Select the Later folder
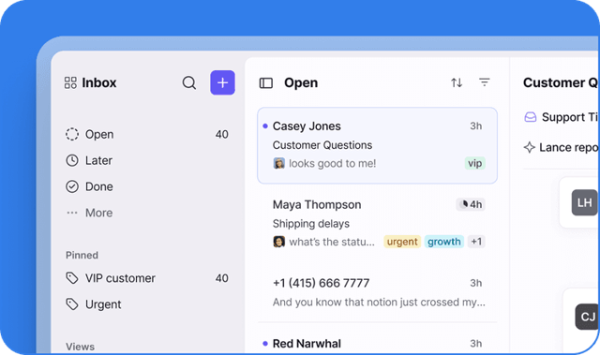 click(x=147, y=160)
